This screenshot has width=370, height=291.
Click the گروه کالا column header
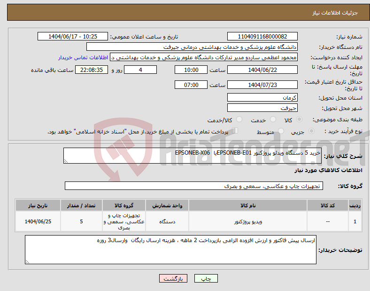[124, 205]
